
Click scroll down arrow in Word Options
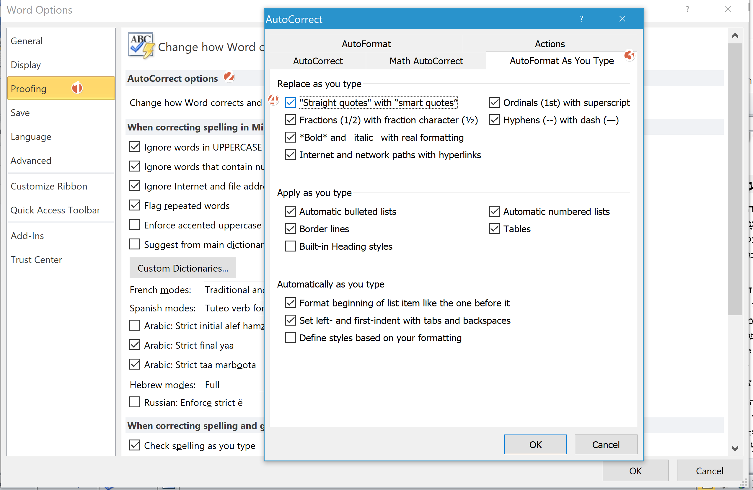point(735,448)
